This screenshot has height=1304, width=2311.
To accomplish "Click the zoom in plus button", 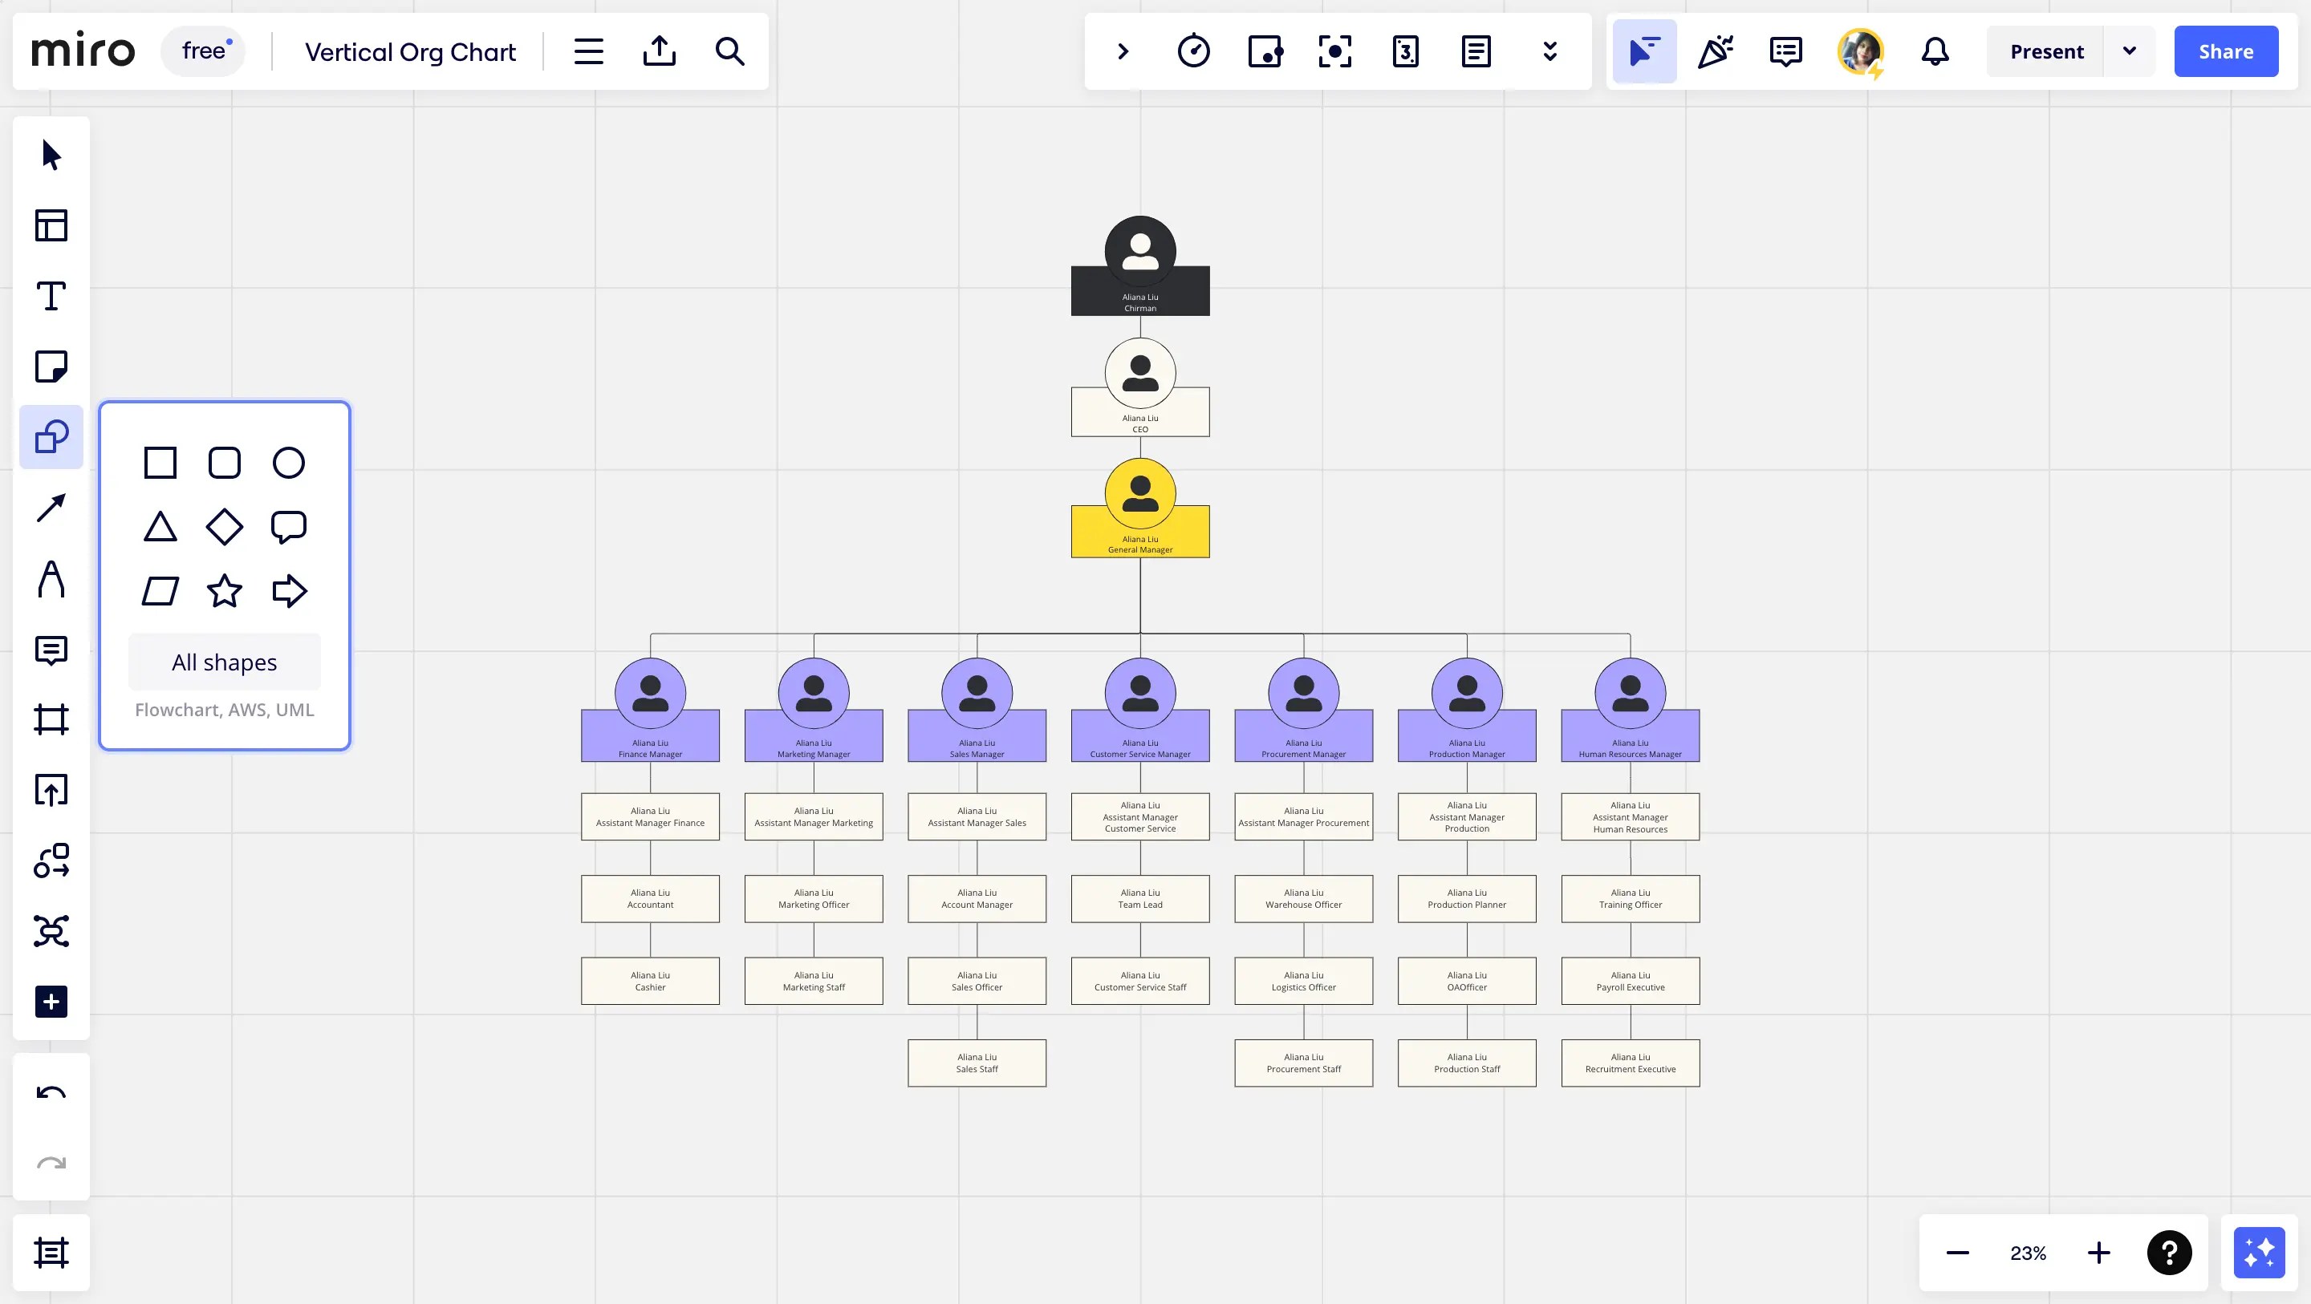I will click(2098, 1252).
